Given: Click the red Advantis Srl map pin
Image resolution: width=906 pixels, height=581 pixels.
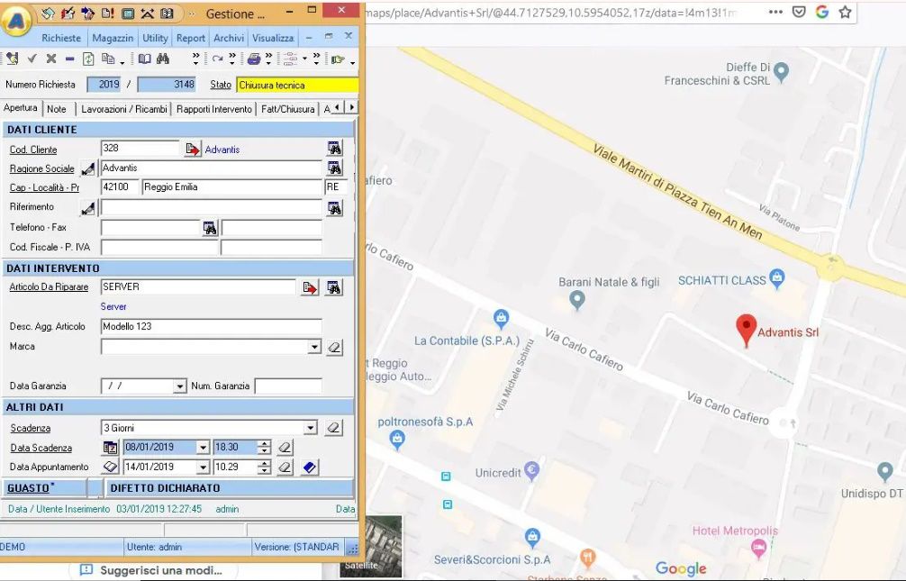Looking at the screenshot, I should click(x=746, y=330).
